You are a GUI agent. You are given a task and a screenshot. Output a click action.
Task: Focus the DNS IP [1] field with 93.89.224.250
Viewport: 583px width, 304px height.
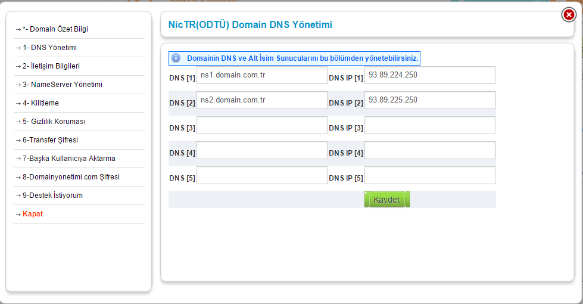click(430, 75)
